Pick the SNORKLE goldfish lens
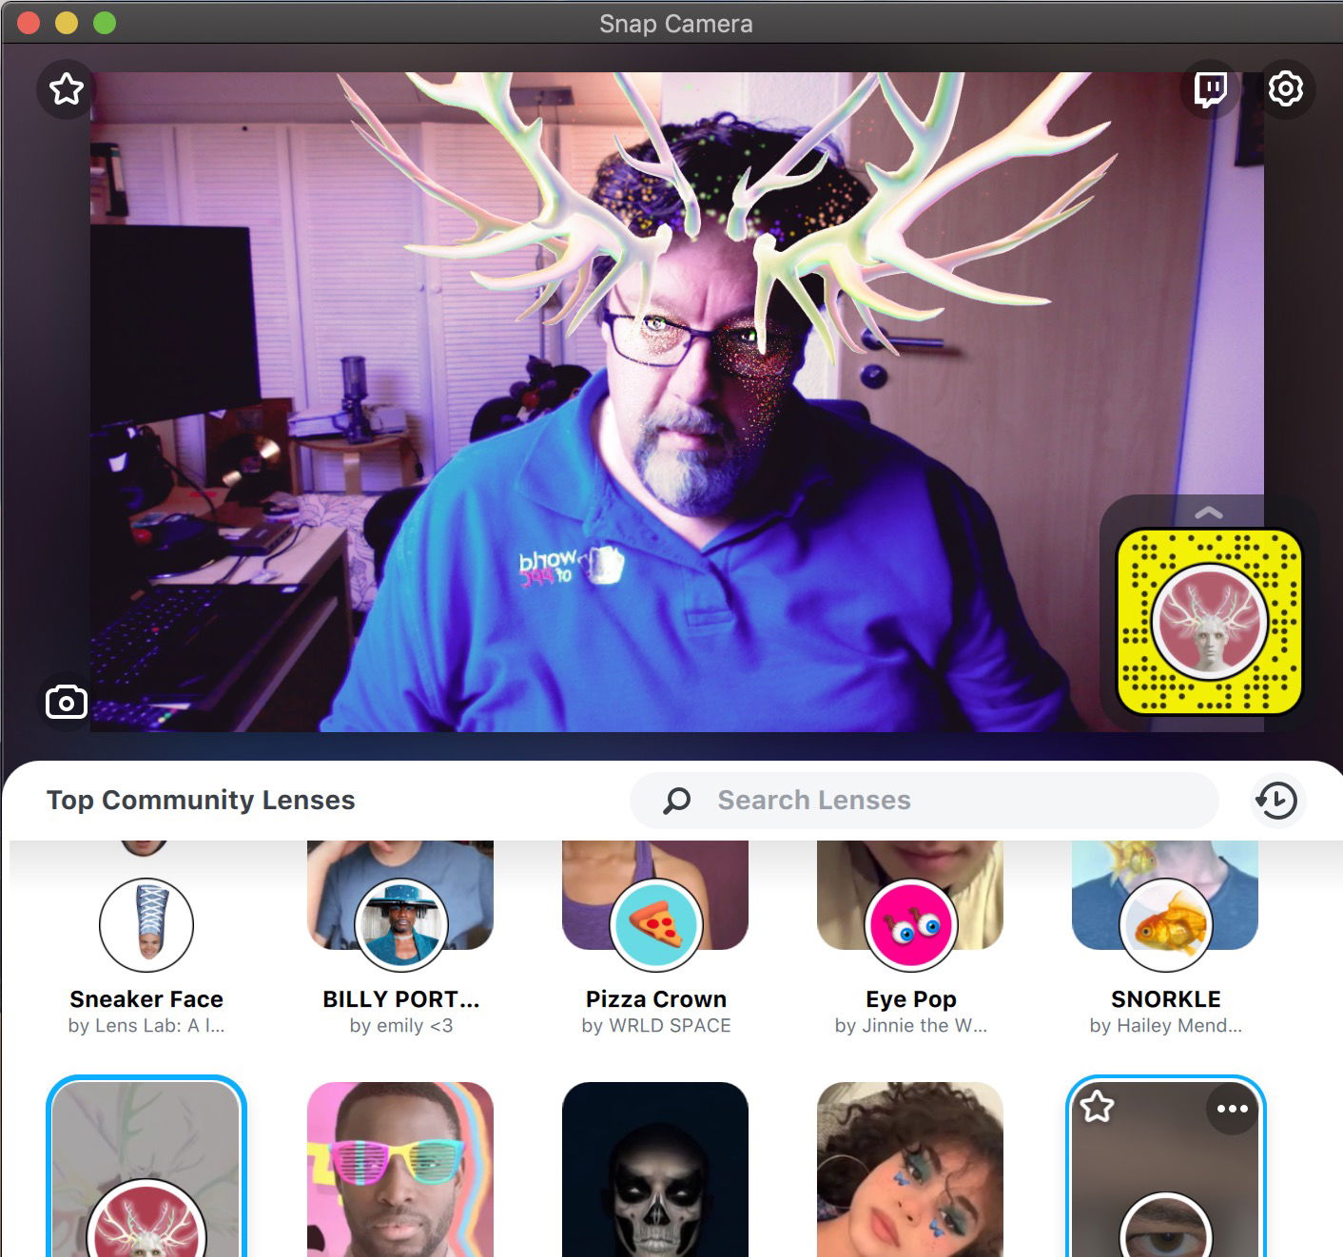 click(1165, 924)
